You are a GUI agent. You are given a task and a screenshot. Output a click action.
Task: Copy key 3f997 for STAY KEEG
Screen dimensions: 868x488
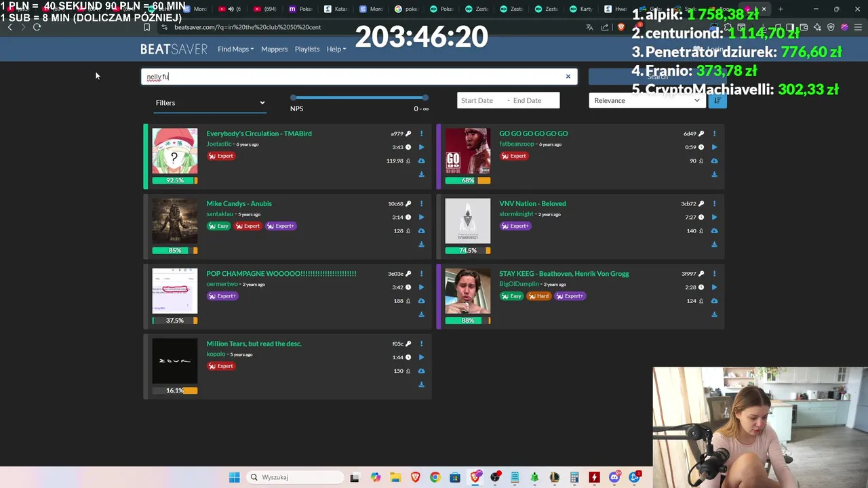click(701, 273)
